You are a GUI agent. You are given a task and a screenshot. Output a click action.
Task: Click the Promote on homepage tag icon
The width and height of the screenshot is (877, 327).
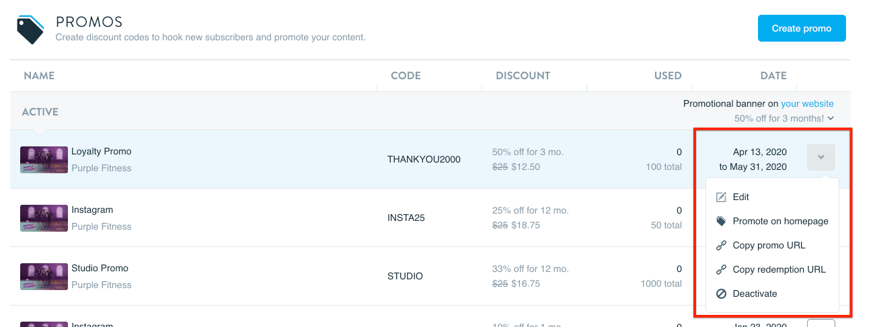coord(722,222)
